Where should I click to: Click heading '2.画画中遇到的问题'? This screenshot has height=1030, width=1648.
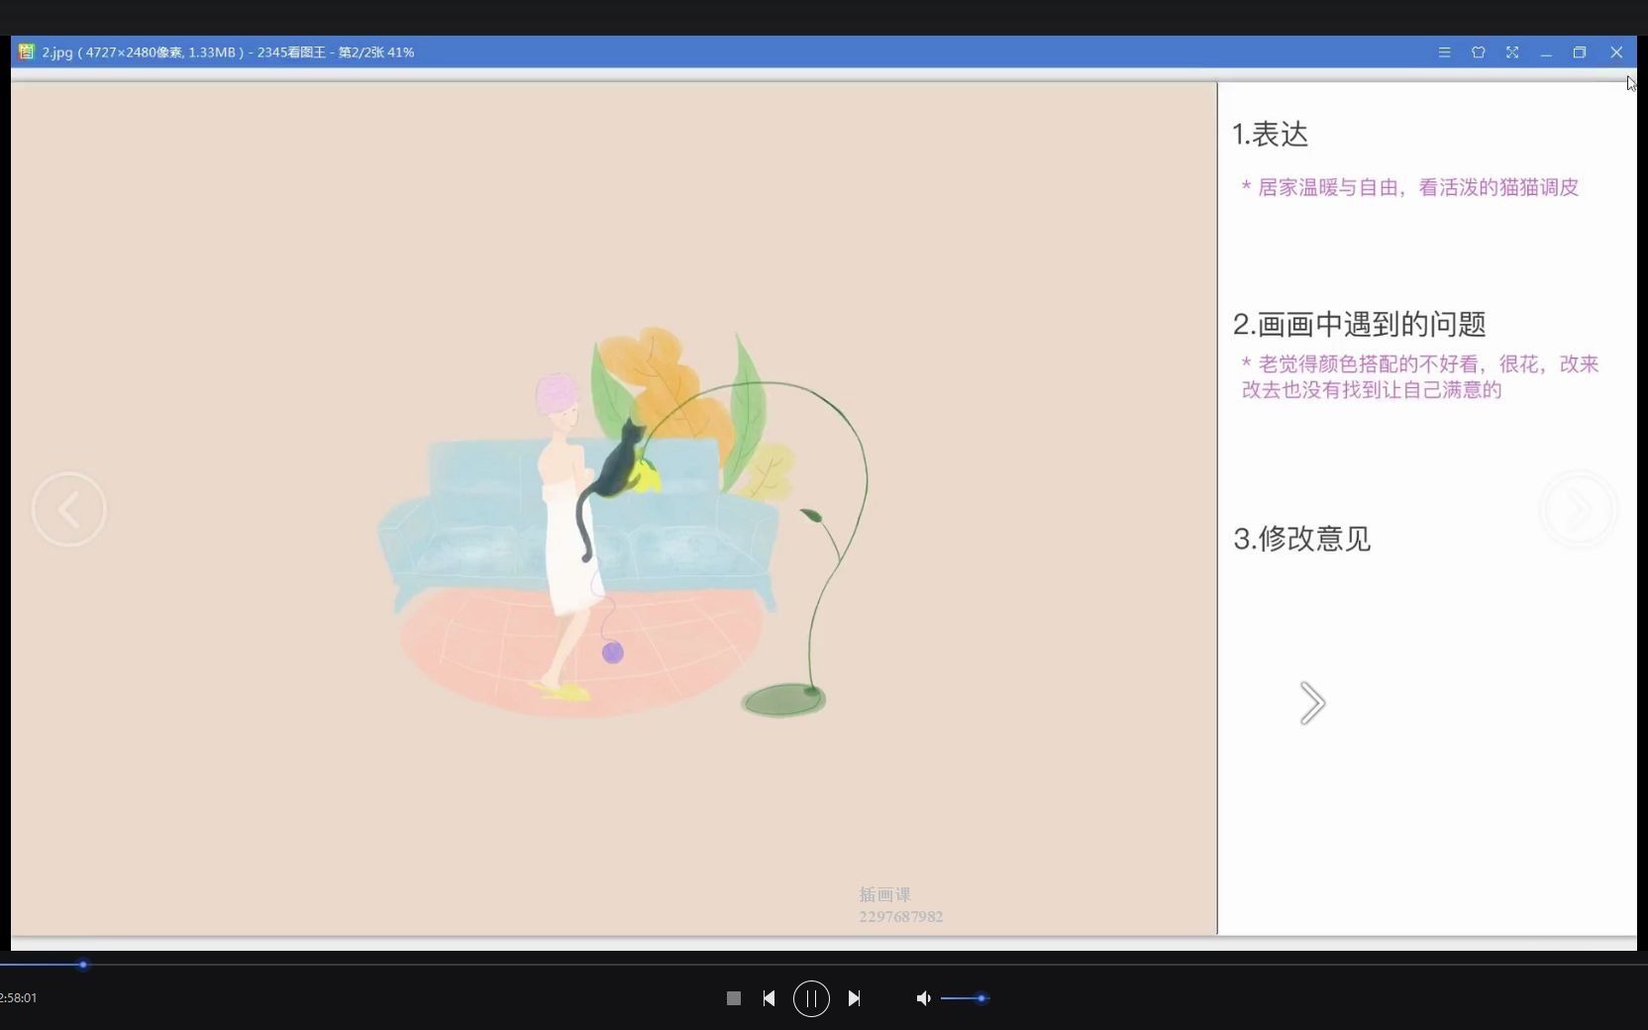[x=1359, y=324]
